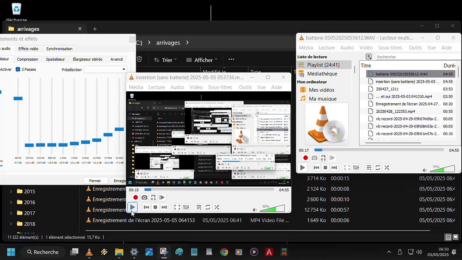The width and height of the screenshot is (462, 260).
Task: Open Médiathèque in the VLC sidebar
Action: click(x=322, y=74)
